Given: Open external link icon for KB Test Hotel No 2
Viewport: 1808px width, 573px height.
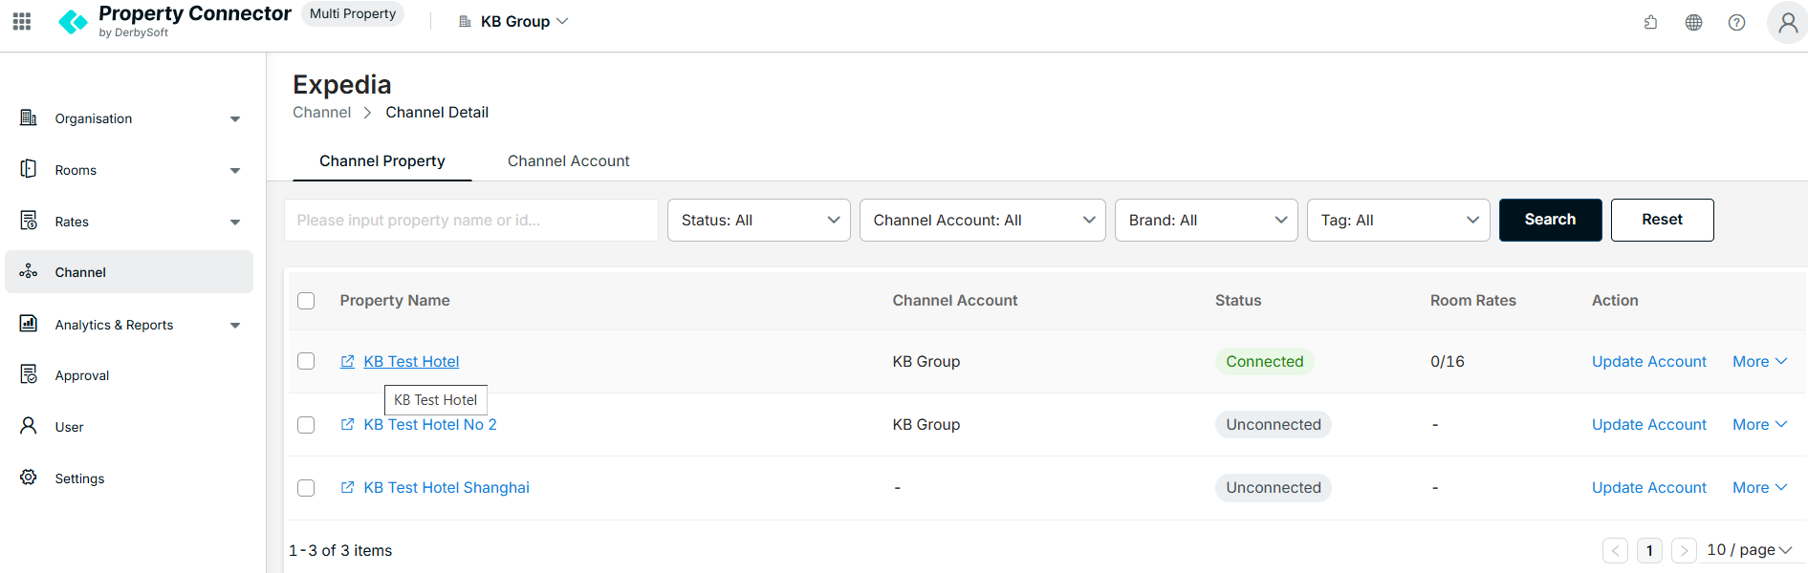Looking at the screenshot, I should (x=347, y=424).
